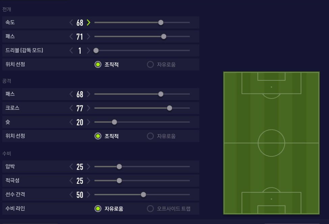The image size is (329, 224).
Task: Click the 선수 간격 slider handle
Action: coord(143,195)
